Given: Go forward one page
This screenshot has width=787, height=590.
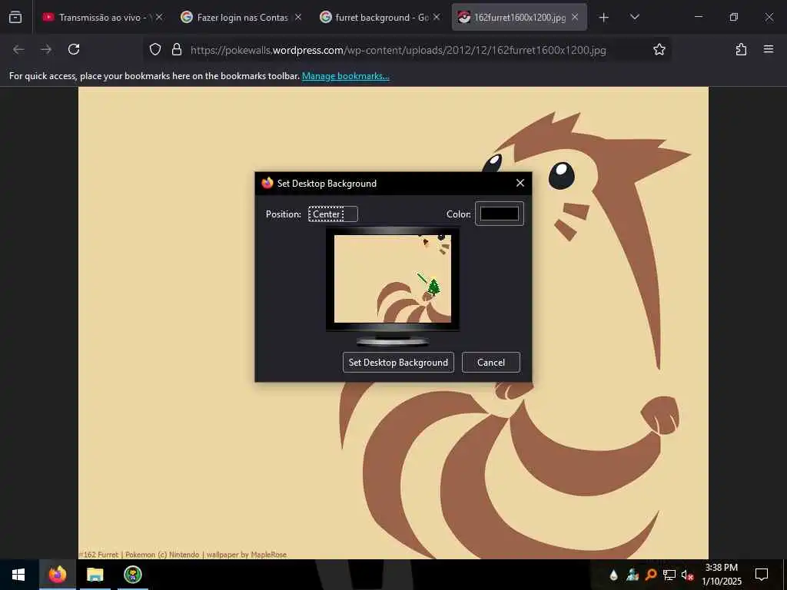Looking at the screenshot, I should [x=46, y=49].
